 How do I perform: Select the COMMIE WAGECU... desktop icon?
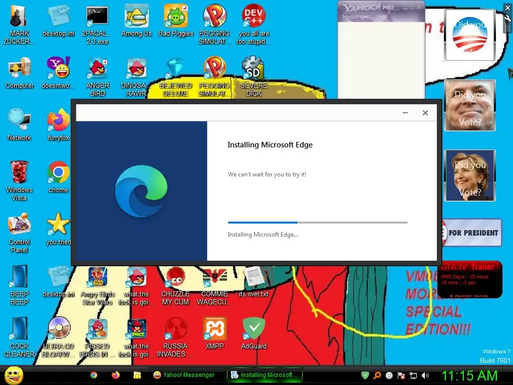tap(214, 286)
